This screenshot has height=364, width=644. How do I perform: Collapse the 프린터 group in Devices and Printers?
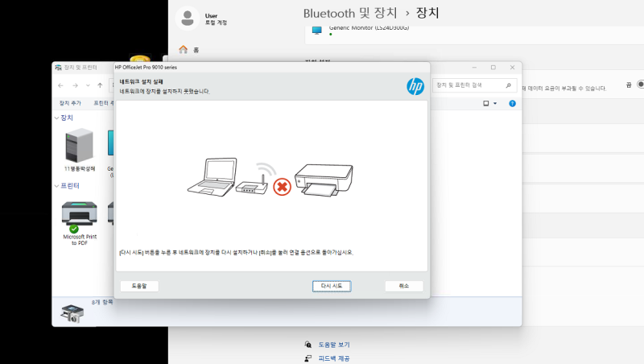pyautogui.click(x=56, y=186)
